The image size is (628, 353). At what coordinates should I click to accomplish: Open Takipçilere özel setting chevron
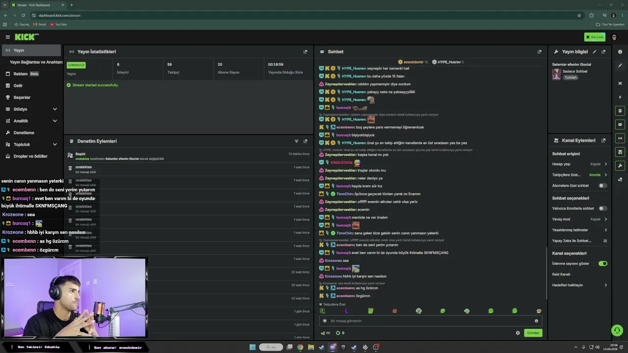pos(605,175)
